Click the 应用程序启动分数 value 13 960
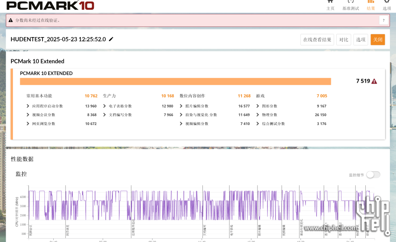This screenshot has width=396, height=242. point(91,106)
